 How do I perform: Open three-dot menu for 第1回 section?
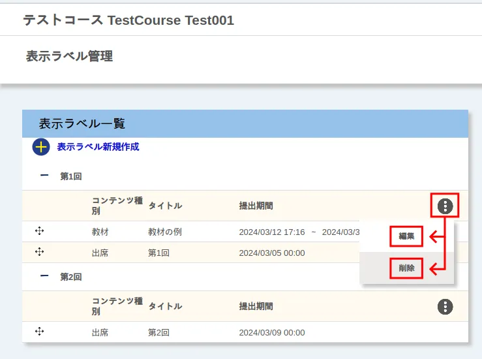445,206
